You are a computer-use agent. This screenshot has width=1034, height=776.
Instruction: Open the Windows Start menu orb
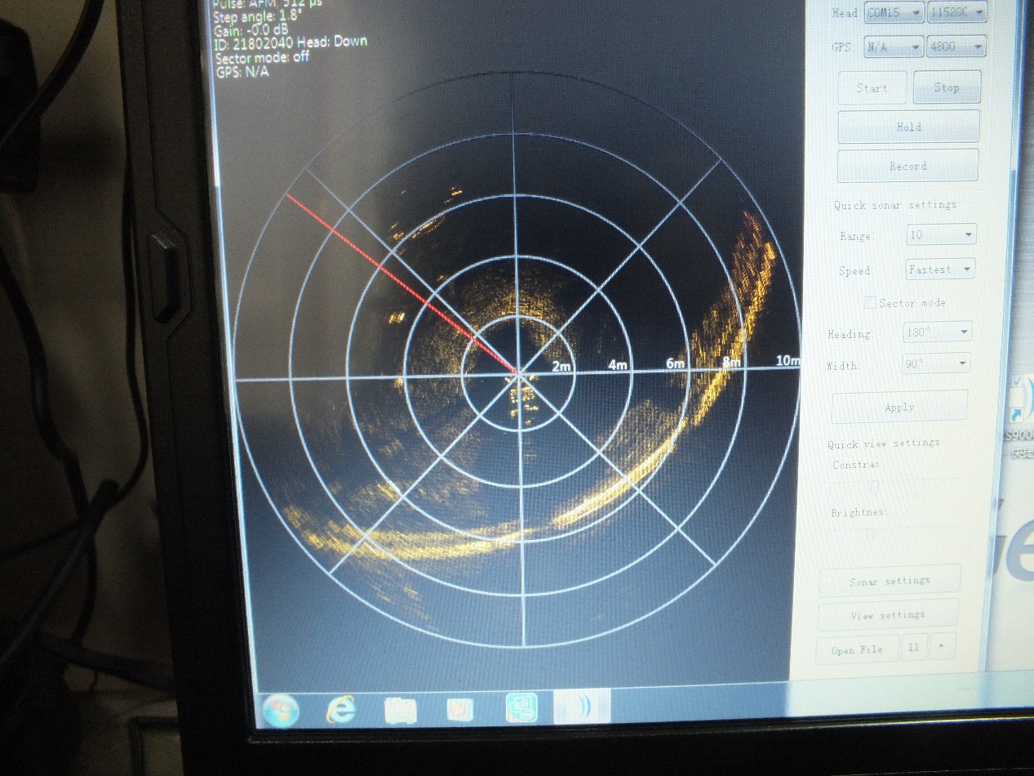279,711
